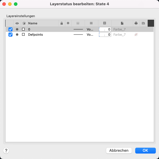Image resolution: width=159 pixels, height=159 pixels.
Task: Click the viewport freeze column header
Action: pyautogui.click(x=143, y=23)
